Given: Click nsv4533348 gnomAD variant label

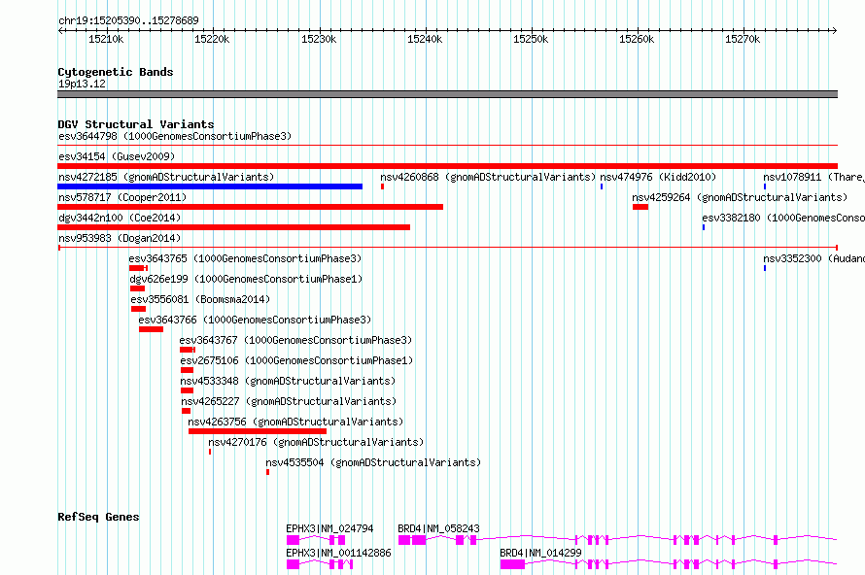Looking at the screenshot, I should tap(288, 381).
